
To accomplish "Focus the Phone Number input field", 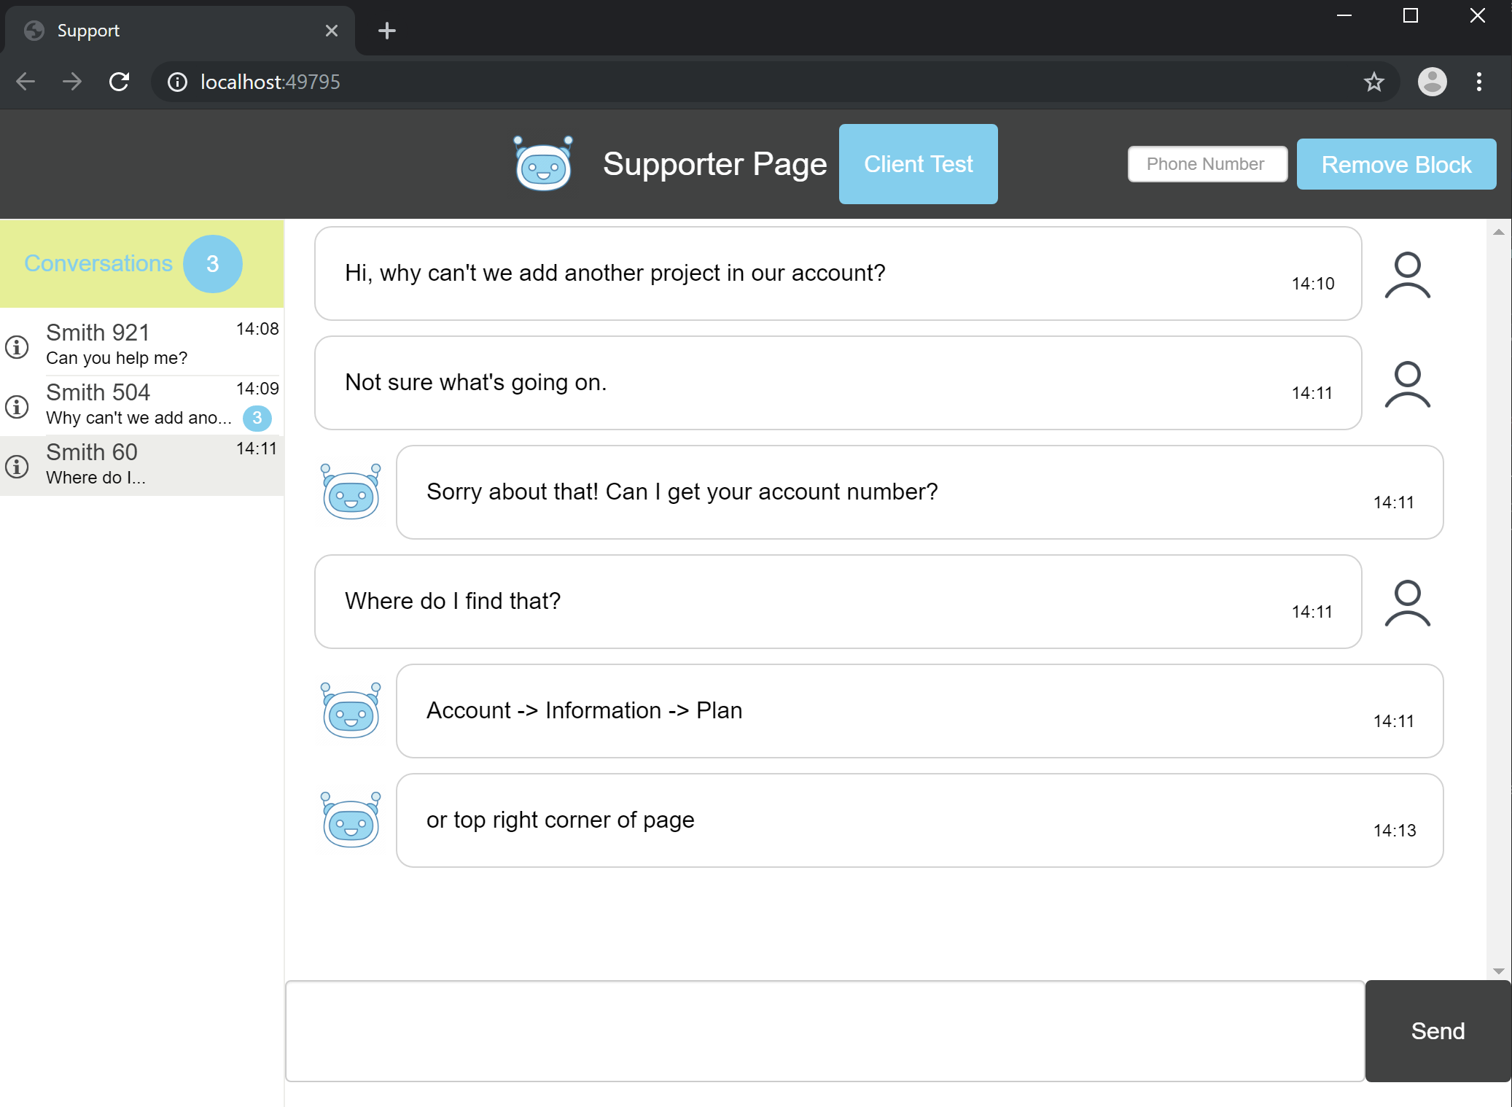I will coord(1207,164).
